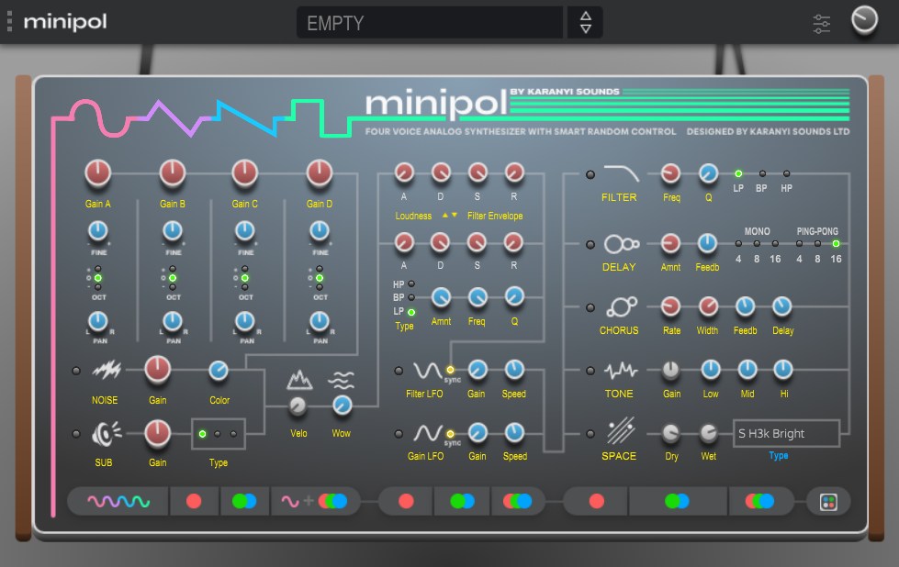
Task: Click the Filter LFO sine wave icon
Action: 427,371
